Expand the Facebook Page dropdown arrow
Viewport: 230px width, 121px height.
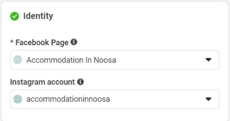[208, 59]
